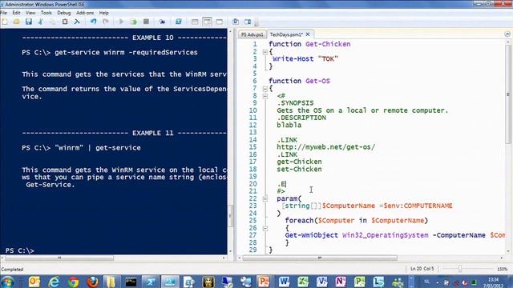Click '$env:COMPUTERNAME' in param block

[x=418, y=206]
